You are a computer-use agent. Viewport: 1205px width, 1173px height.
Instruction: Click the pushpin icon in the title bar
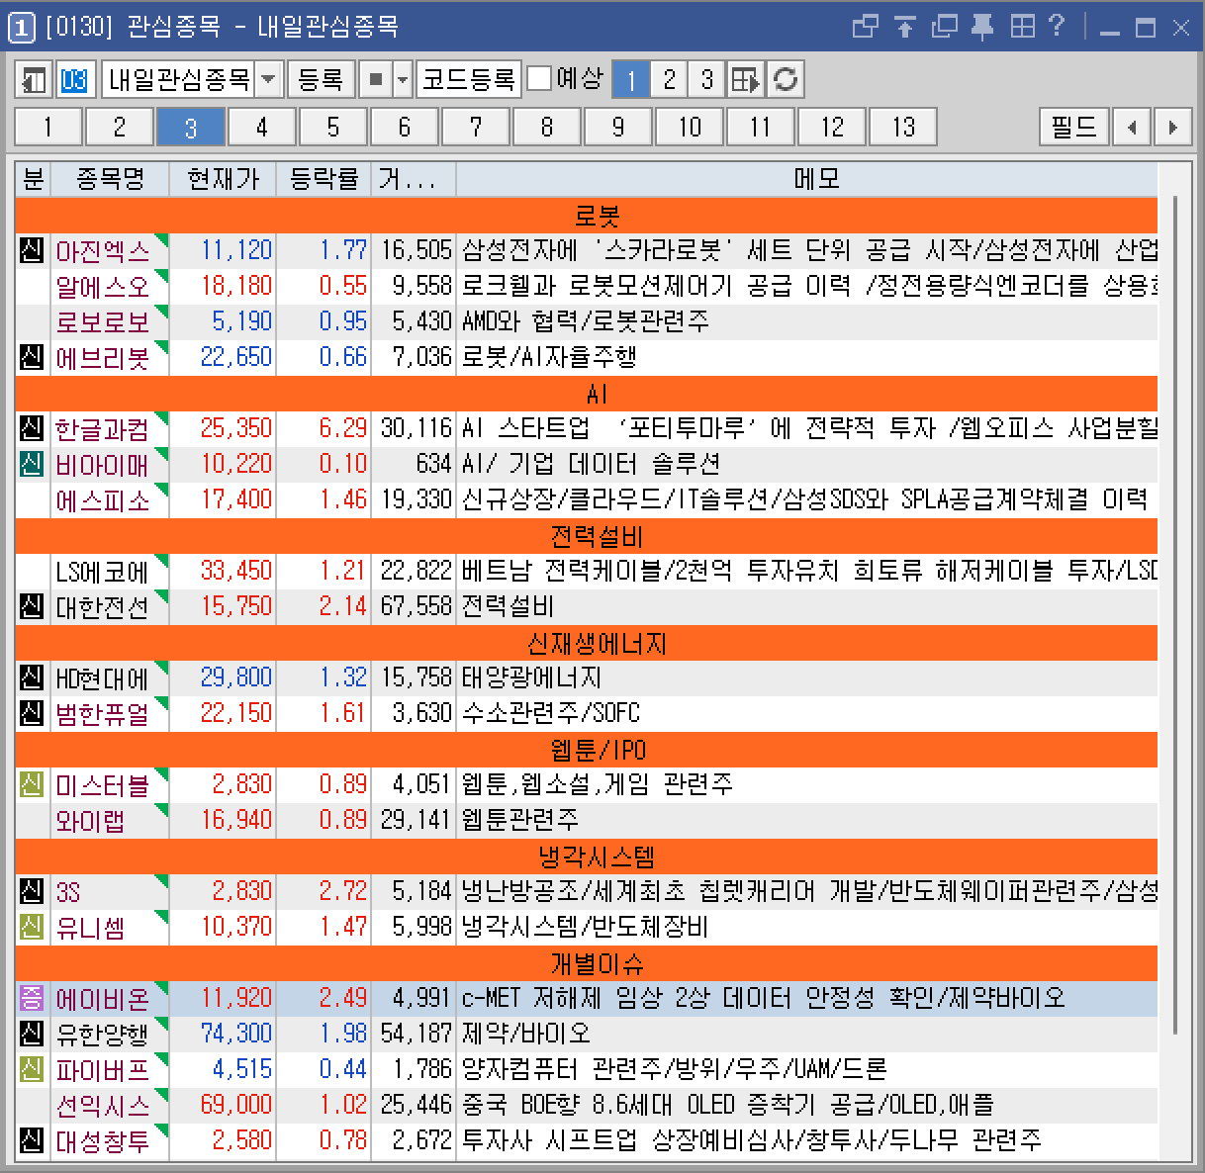point(982,27)
